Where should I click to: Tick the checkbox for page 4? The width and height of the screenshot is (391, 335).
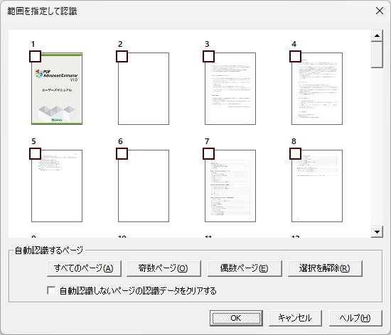[296, 57]
